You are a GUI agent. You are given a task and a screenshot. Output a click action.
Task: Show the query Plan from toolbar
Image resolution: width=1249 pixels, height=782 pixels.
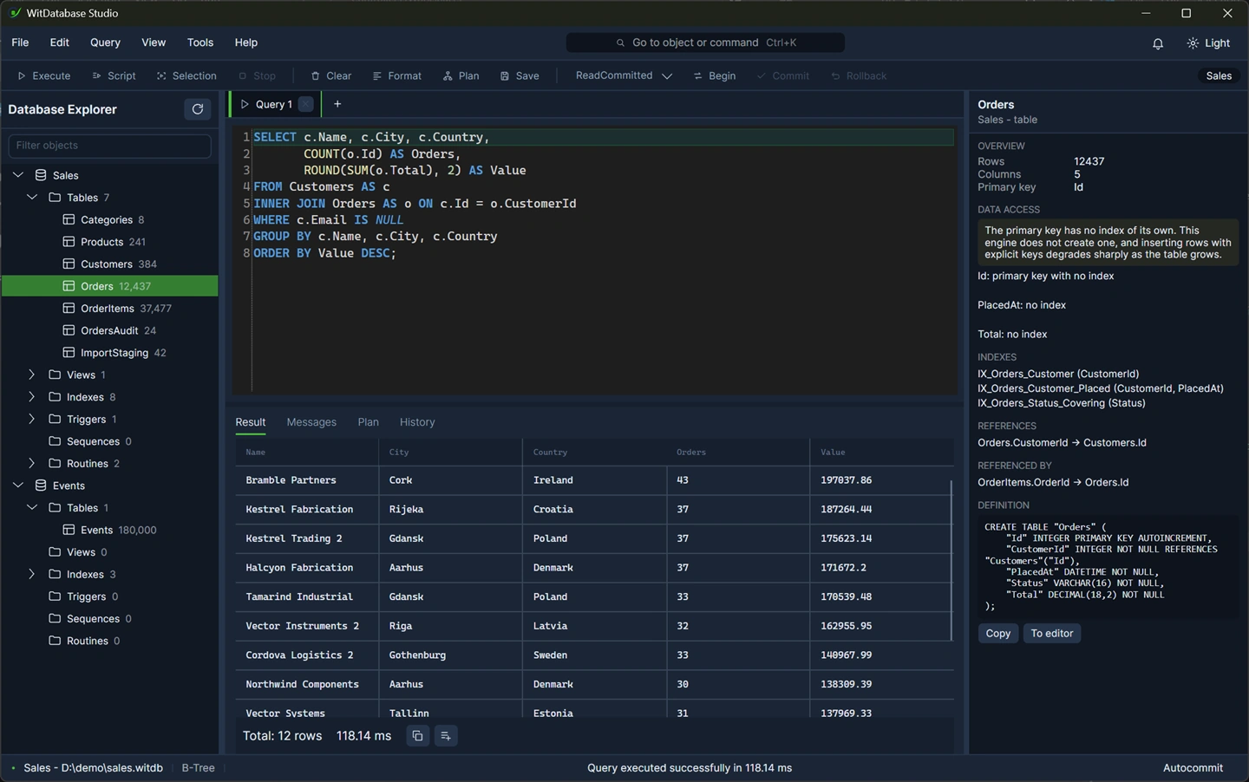(x=461, y=76)
